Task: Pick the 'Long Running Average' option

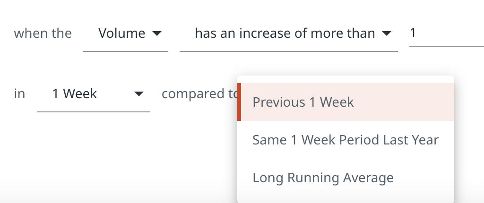Action: 323,178
